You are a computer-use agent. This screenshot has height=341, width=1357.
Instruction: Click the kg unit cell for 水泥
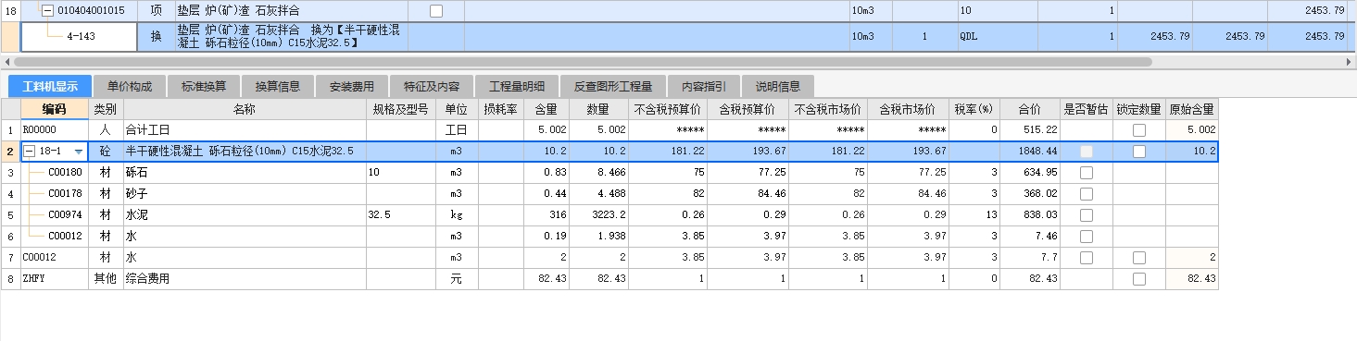pos(456,214)
